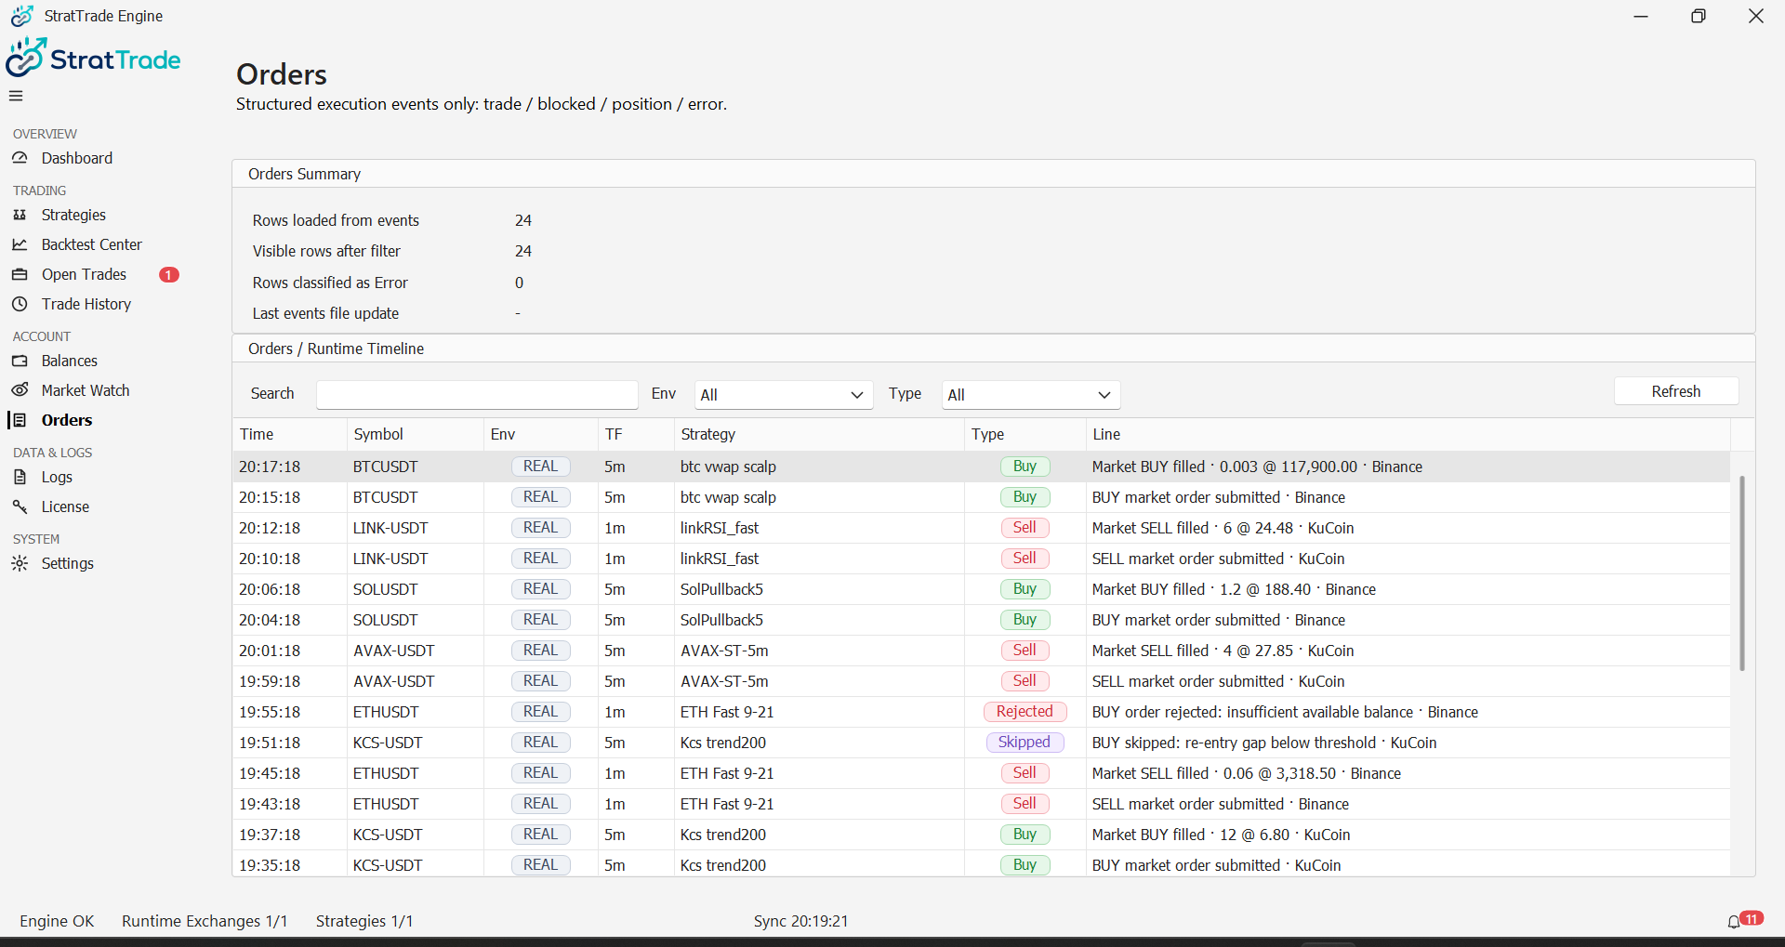Select the Orders sidebar item

click(x=67, y=420)
